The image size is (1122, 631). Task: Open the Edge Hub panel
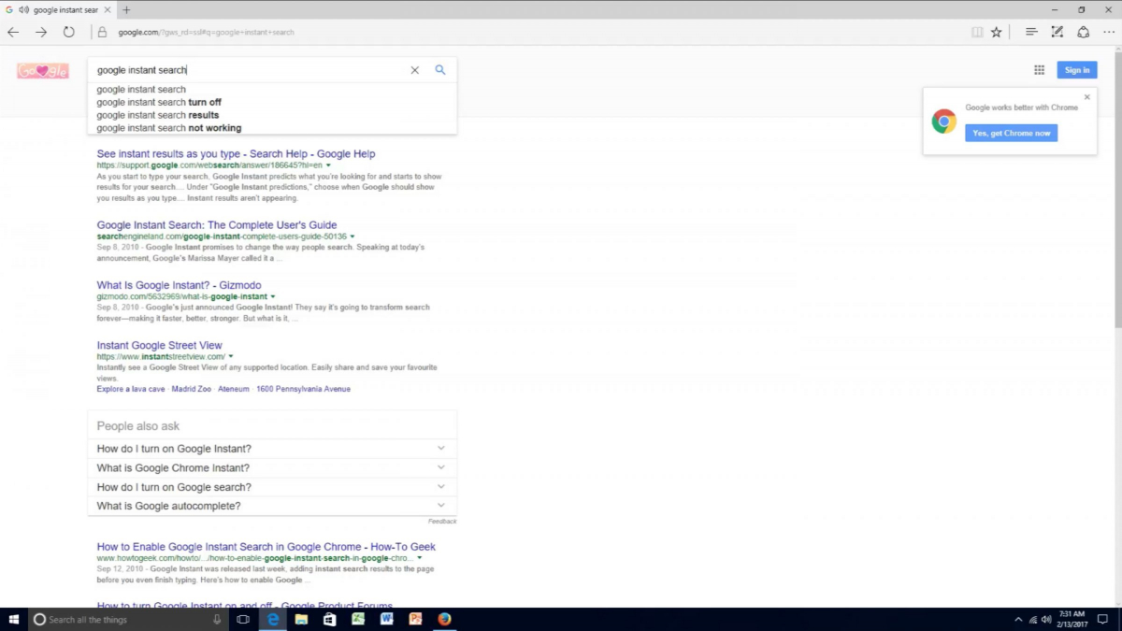pyautogui.click(x=1031, y=32)
